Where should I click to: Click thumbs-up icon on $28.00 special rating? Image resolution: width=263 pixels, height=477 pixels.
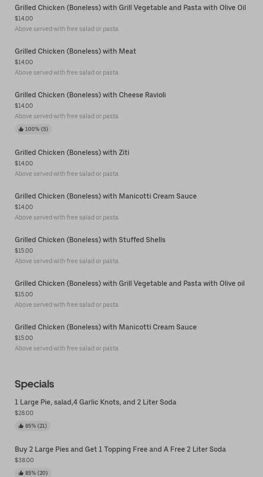pyautogui.click(x=21, y=426)
